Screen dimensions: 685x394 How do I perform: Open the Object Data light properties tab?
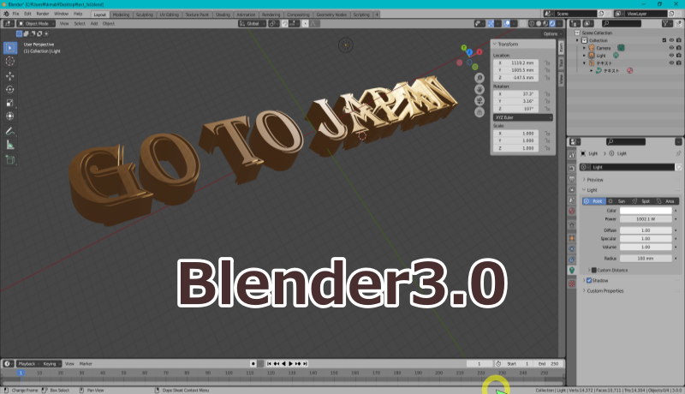572,271
